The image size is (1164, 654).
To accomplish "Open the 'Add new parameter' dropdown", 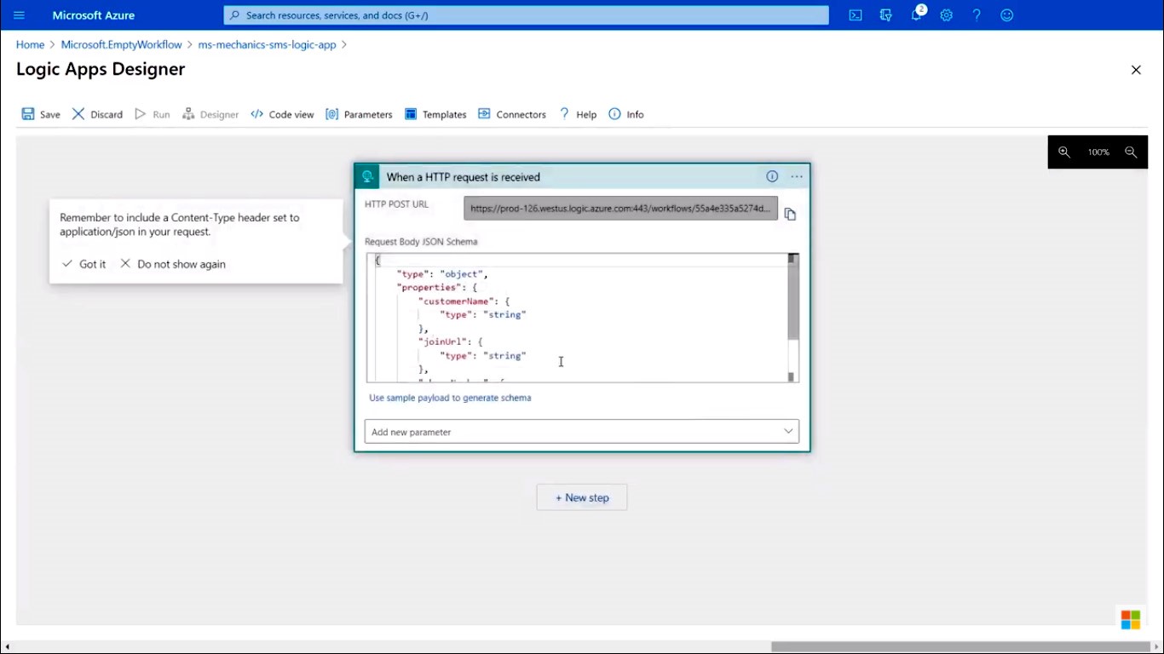I will coord(582,432).
